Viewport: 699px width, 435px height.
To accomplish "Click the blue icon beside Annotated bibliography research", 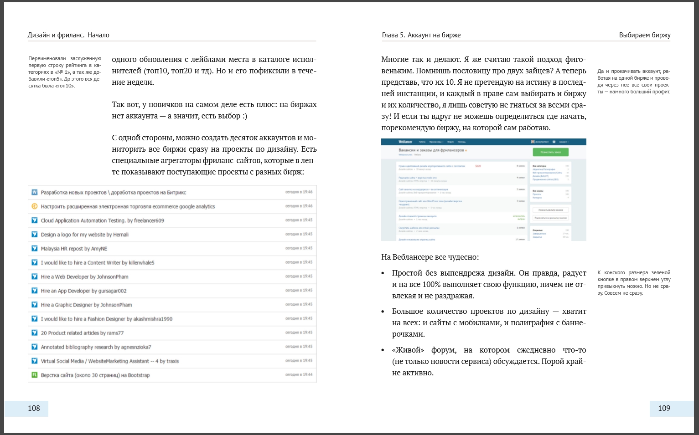I will 34,347.
